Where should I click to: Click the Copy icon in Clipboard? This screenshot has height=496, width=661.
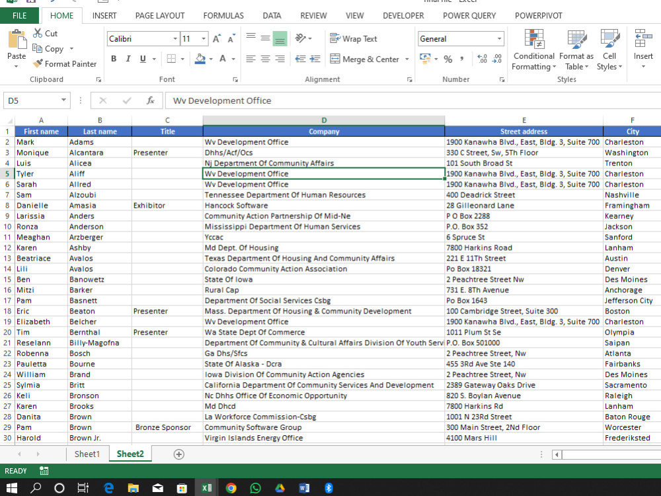click(x=37, y=48)
